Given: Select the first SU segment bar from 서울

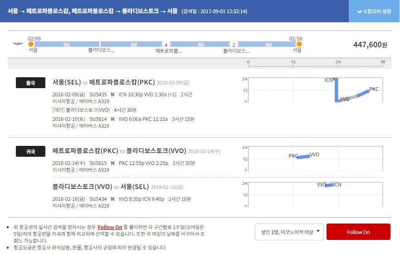Looking at the screenshot, I should click(66, 44).
